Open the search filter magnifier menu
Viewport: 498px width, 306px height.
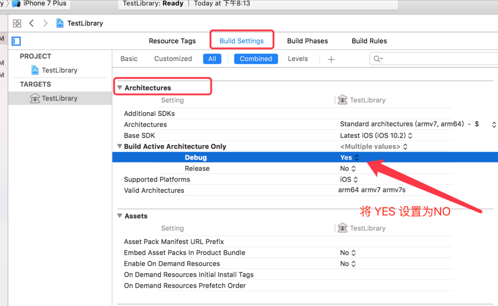[378, 59]
